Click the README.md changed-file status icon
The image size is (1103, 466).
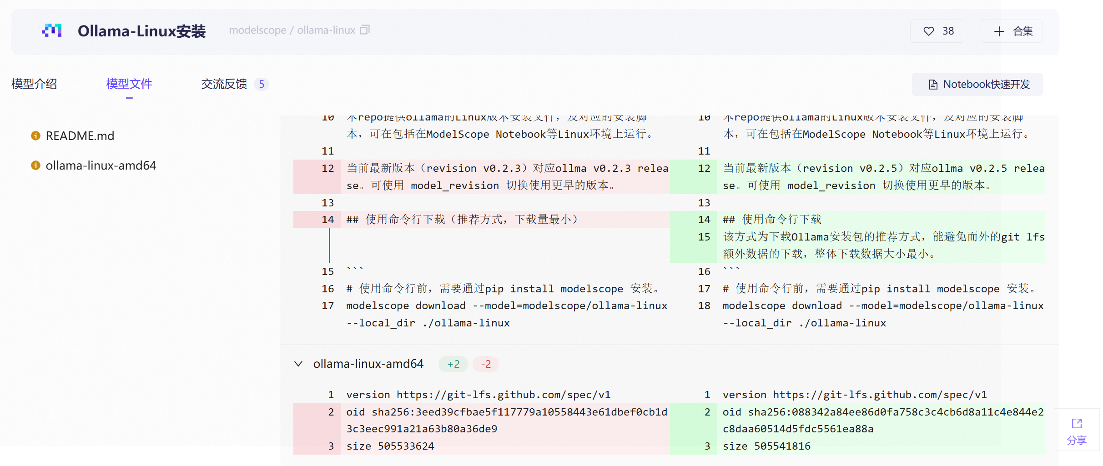pos(35,136)
